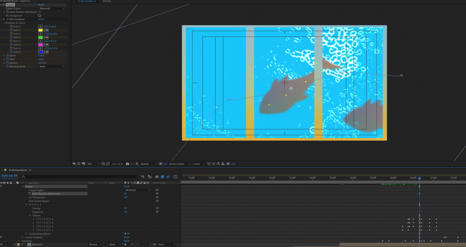
Task: Enable the On Transparent checkbox
Action: (39, 16)
